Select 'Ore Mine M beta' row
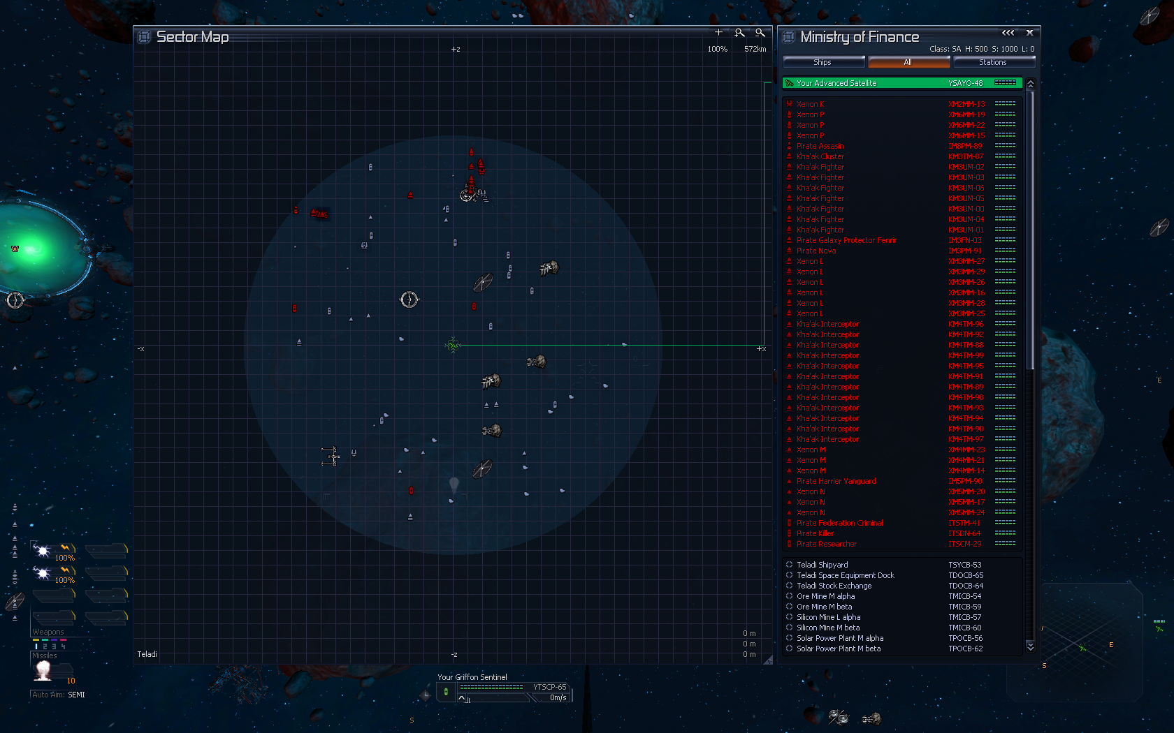 coord(902,607)
